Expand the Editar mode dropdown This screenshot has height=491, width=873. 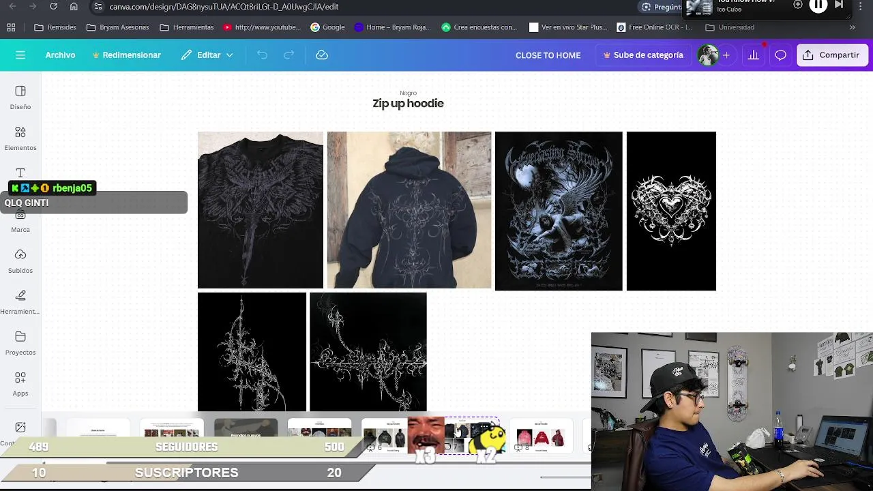point(207,55)
